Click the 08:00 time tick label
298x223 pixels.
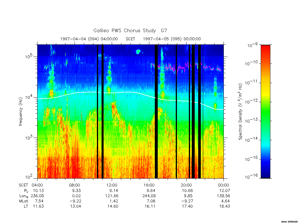click(x=74, y=185)
